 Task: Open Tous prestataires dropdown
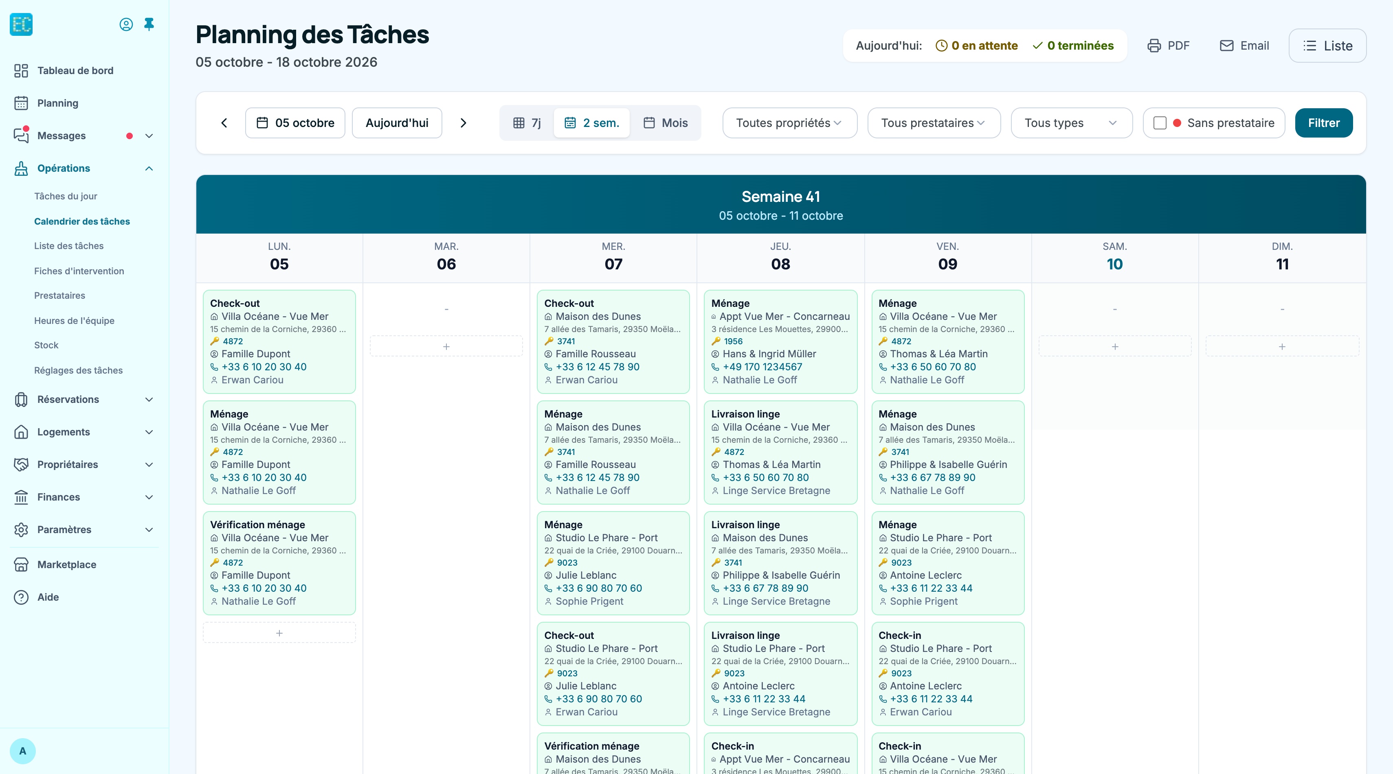[x=934, y=123]
